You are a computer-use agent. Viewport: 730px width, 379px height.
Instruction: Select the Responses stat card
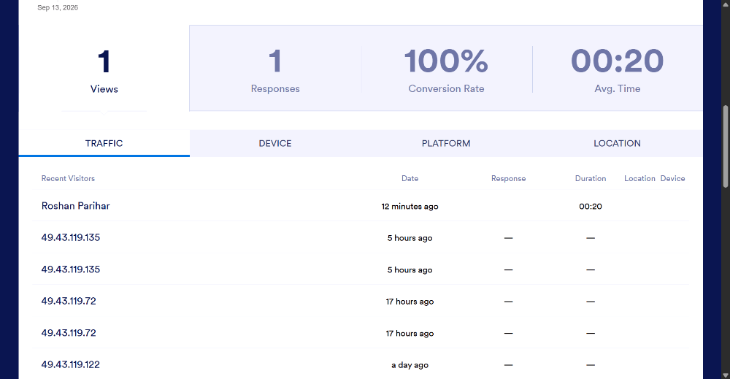pos(275,69)
